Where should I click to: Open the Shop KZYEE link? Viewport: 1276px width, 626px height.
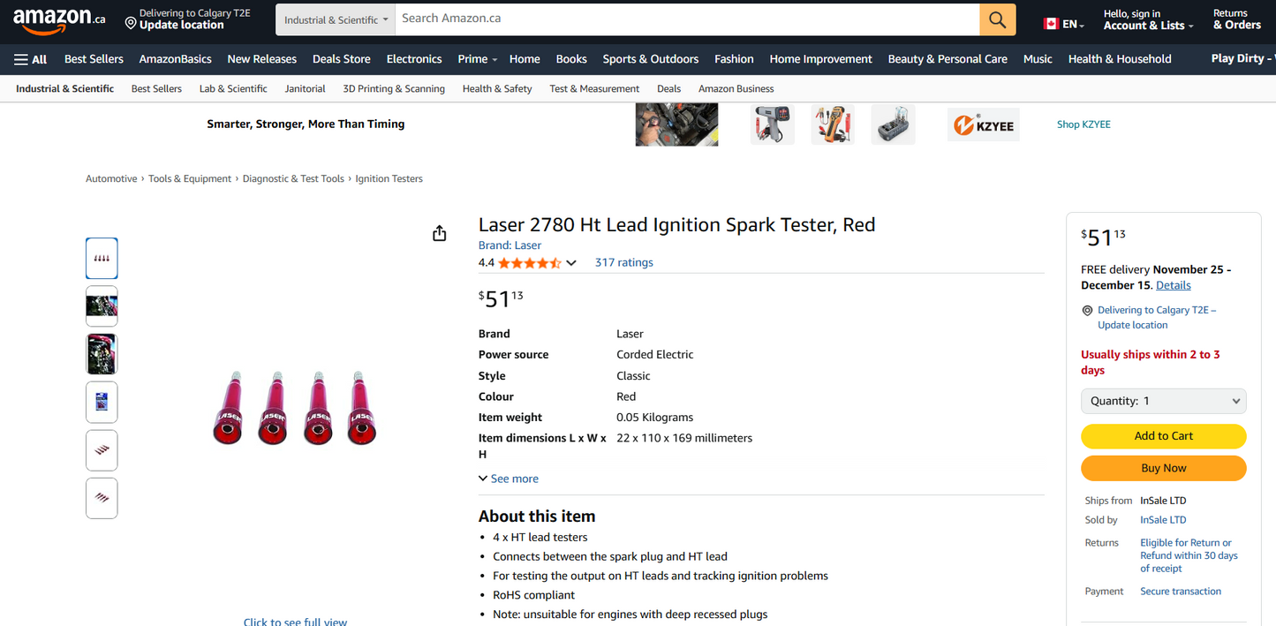click(1083, 124)
